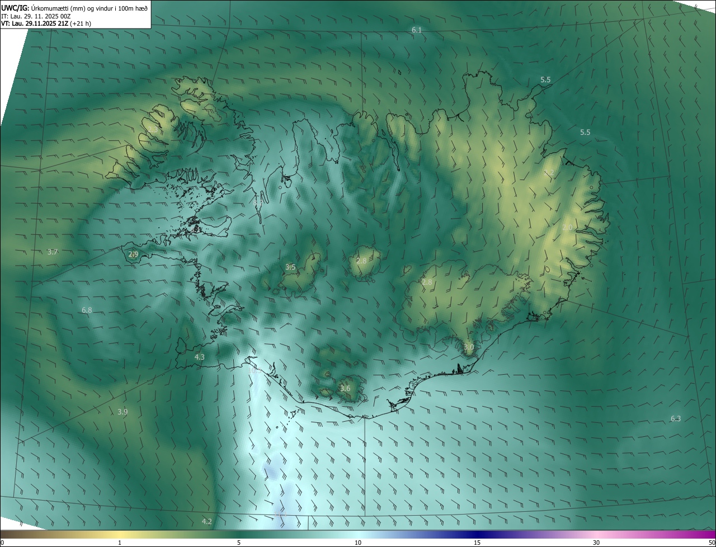Screen dimensions: 716x547
Task: Click the pale yellow color scale segment above 1
Action: pyautogui.click(x=120, y=534)
